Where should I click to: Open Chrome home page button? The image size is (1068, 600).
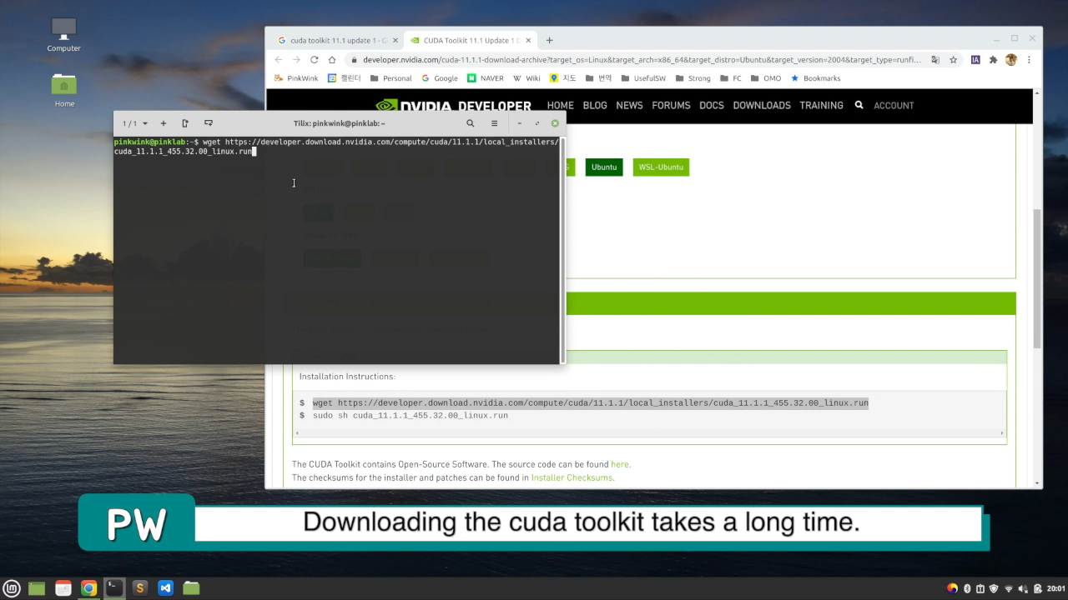(332, 60)
